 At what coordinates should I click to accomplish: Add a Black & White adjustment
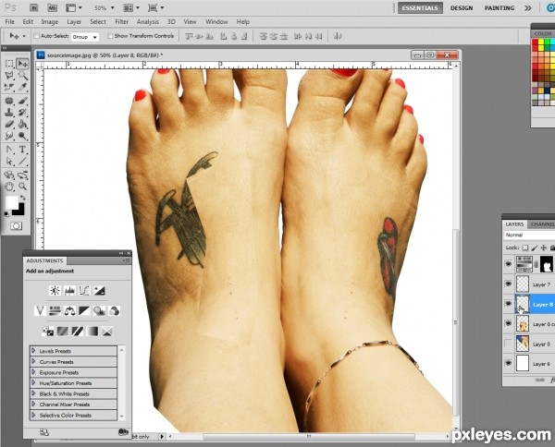click(84, 311)
